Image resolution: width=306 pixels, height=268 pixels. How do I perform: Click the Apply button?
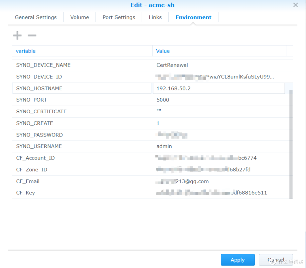click(238, 260)
